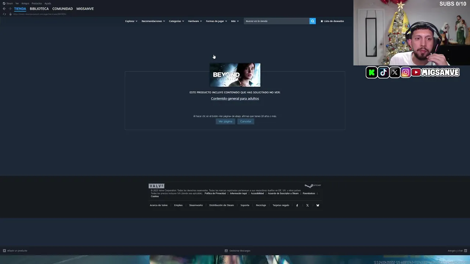The image size is (470, 264).
Task: Open the Productos menu
Action: [37, 3]
